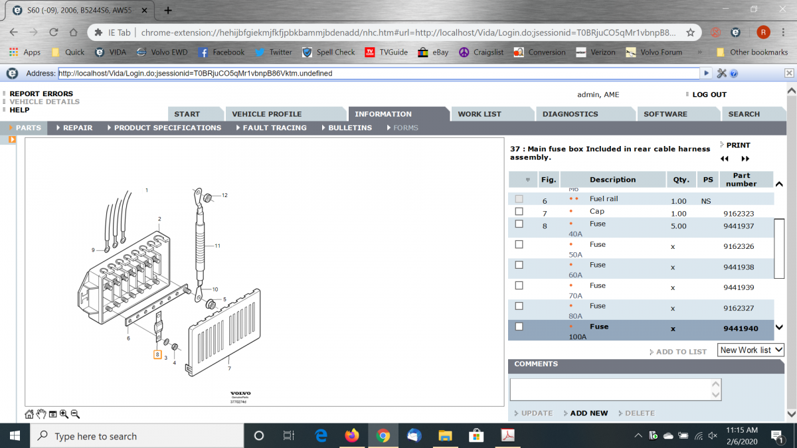Screen dimensions: 797x448
Task: Tick the checkbox for Fuse 9441937
Action: [x=519, y=224]
